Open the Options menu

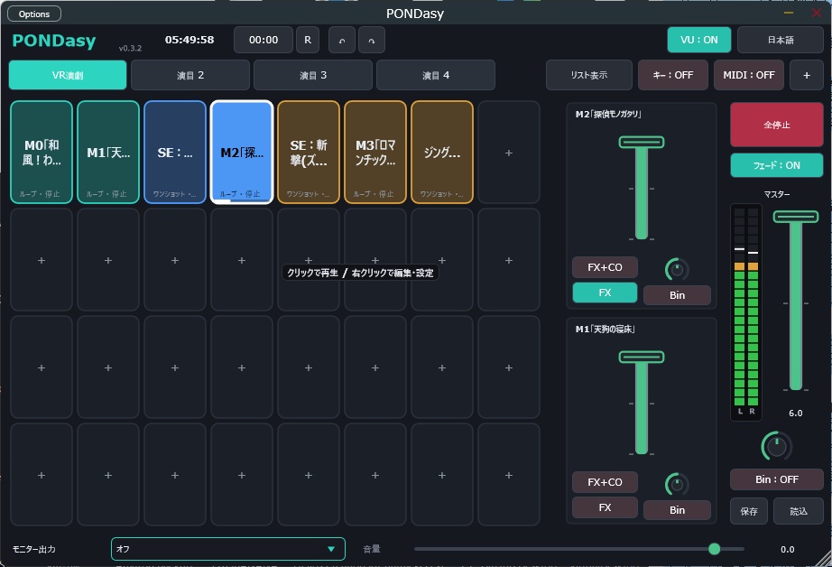point(34,14)
